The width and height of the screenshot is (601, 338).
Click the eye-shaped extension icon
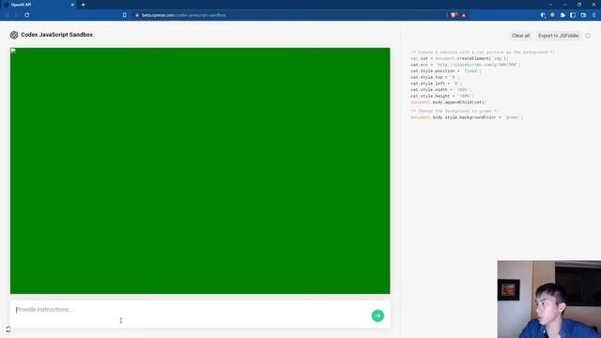(x=552, y=15)
